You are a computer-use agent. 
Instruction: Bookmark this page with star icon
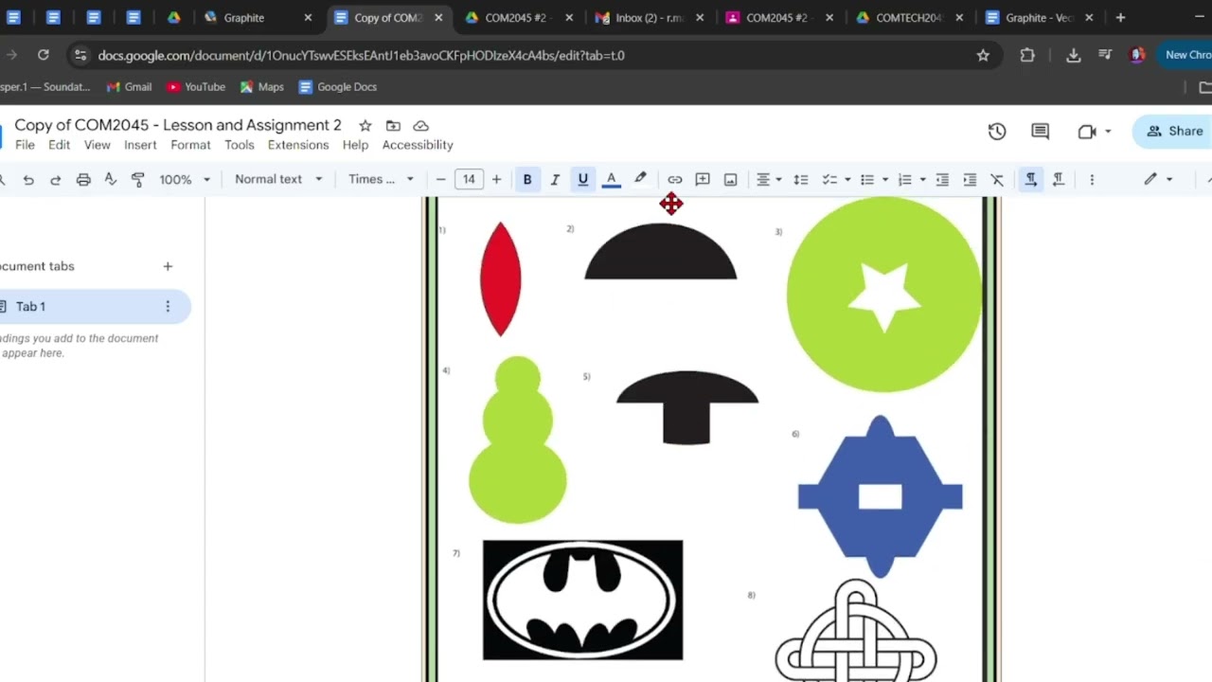(983, 55)
